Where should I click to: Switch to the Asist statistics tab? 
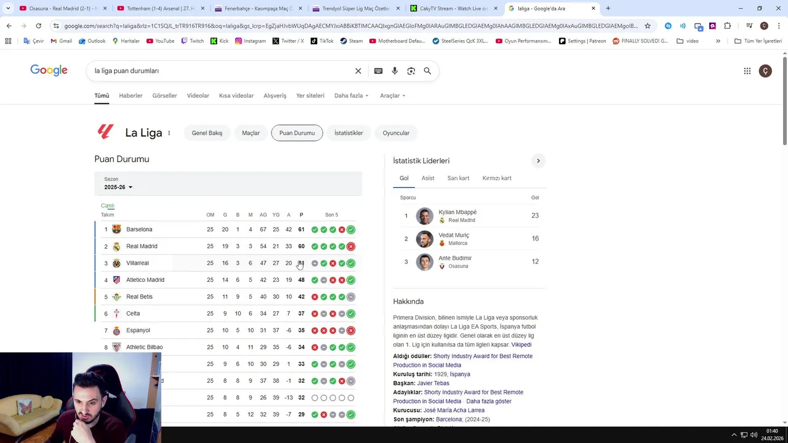[428, 178]
